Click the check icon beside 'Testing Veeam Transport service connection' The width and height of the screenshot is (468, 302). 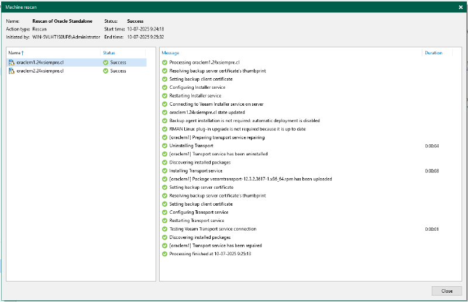pos(164,229)
